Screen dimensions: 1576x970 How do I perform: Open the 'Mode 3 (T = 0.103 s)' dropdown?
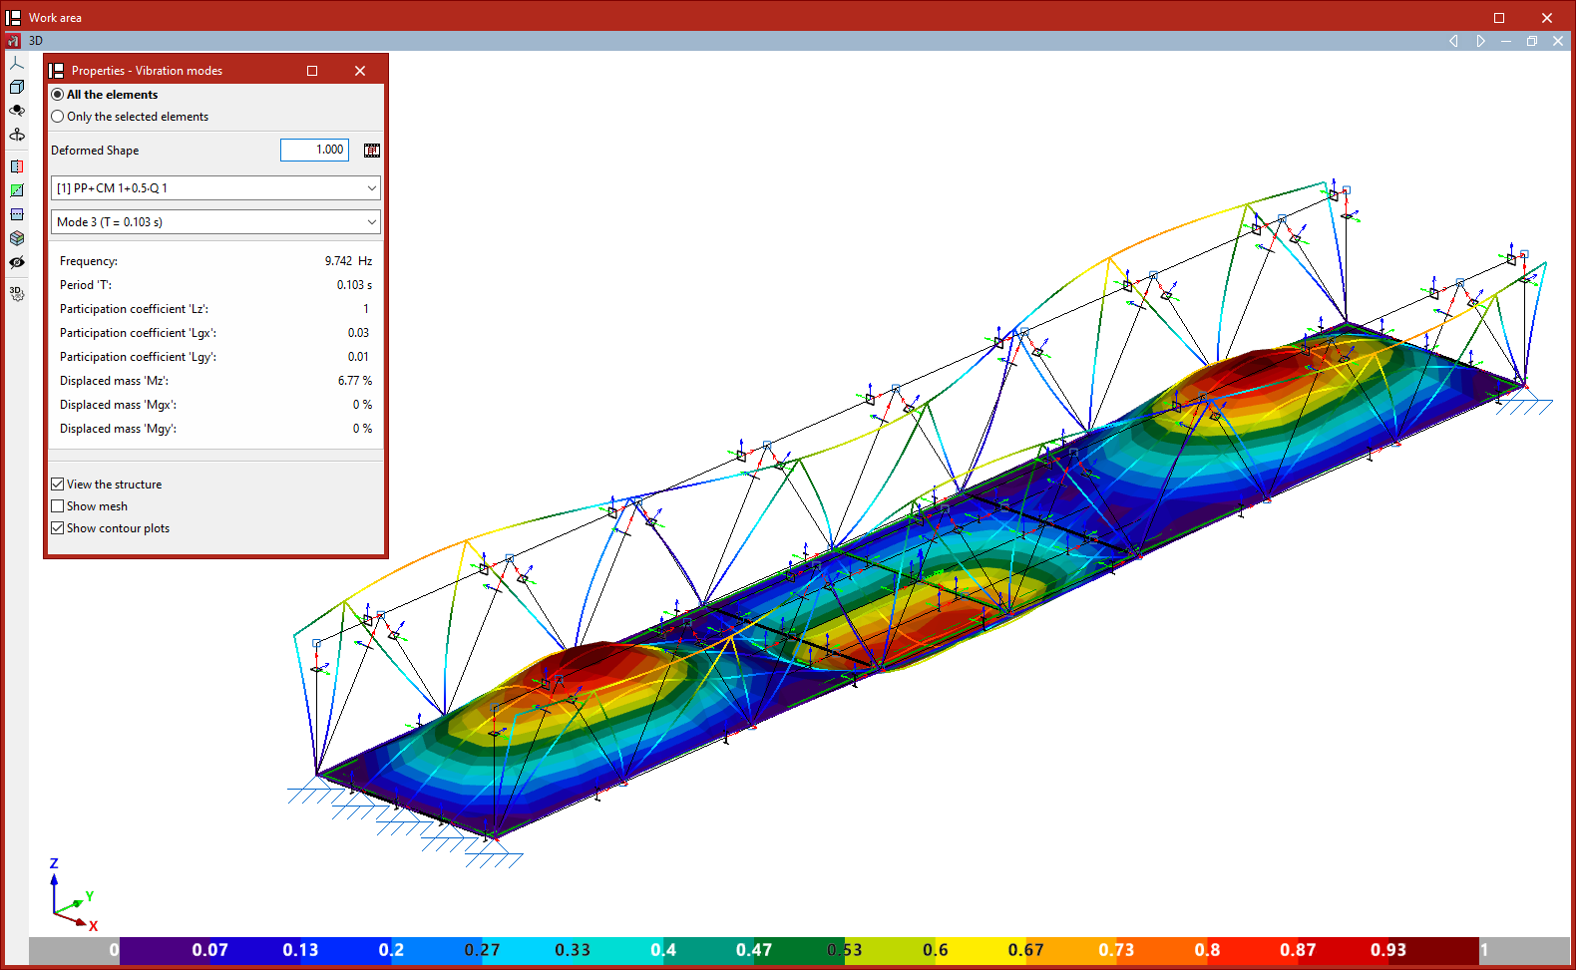(215, 222)
